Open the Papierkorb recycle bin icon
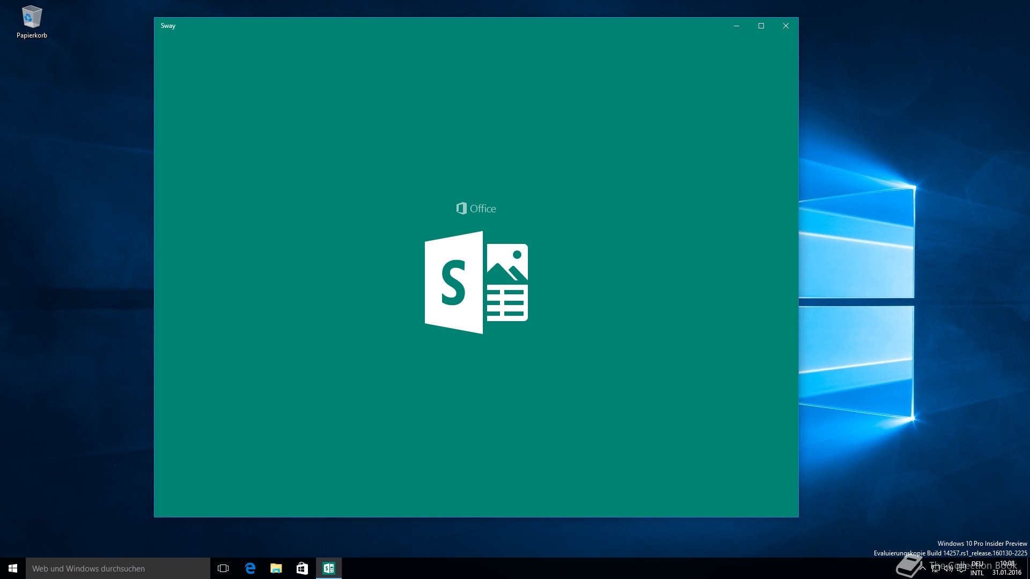The height and width of the screenshot is (579, 1030). pyautogui.click(x=32, y=23)
